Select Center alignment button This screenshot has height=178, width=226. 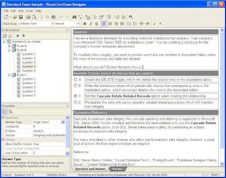[110, 24]
